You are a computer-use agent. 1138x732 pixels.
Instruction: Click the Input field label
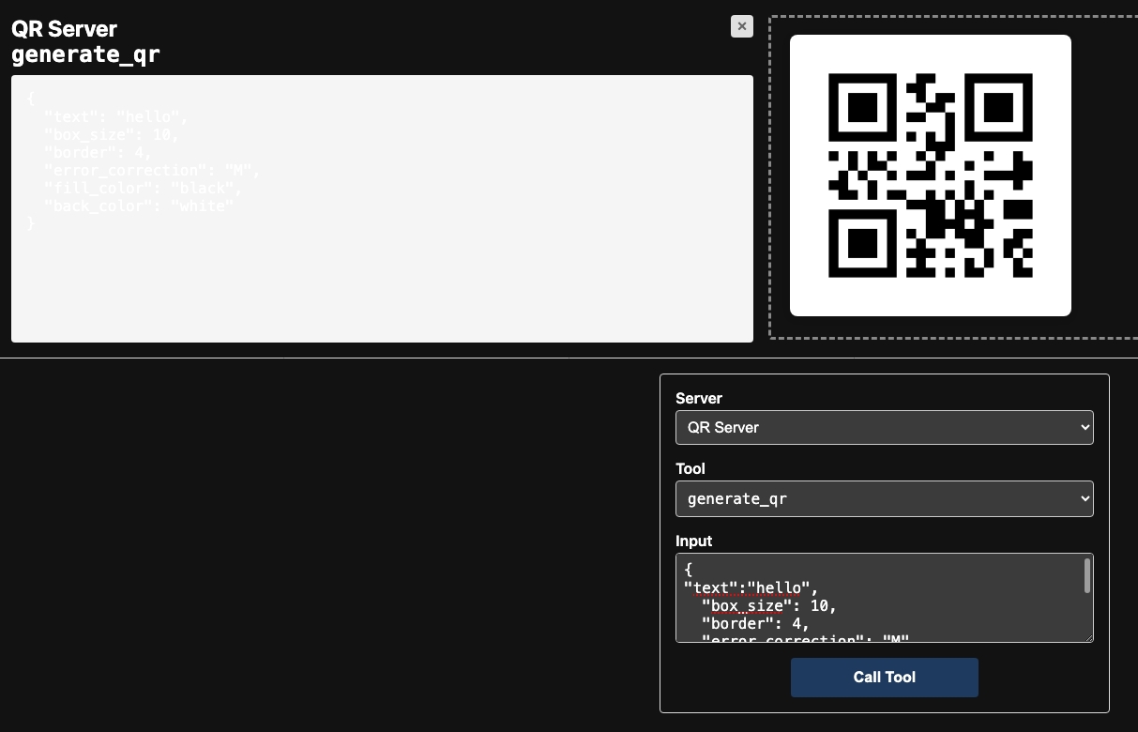click(694, 541)
